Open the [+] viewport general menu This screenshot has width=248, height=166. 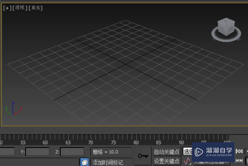click(x=7, y=8)
